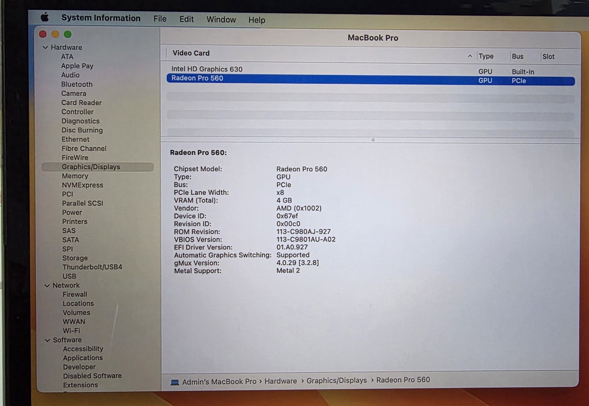The height and width of the screenshot is (406, 589).
Task: Select ATA in the sidebar
Action: (67, 57)
